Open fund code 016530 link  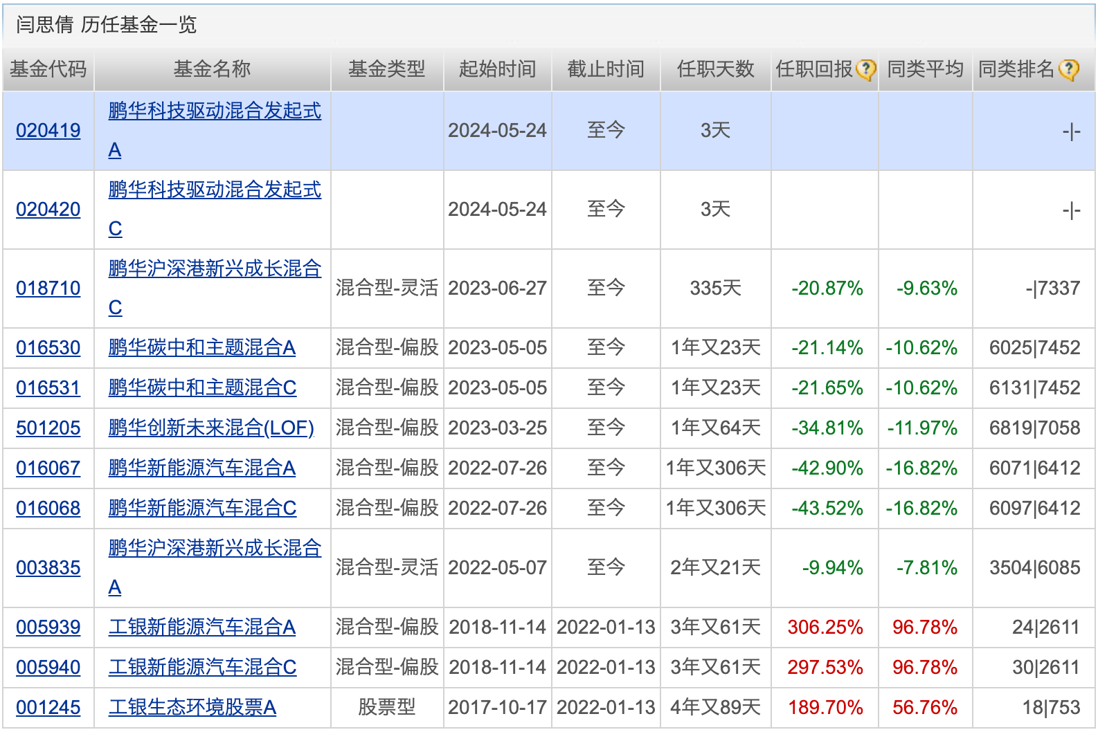(x=48, y=347)
